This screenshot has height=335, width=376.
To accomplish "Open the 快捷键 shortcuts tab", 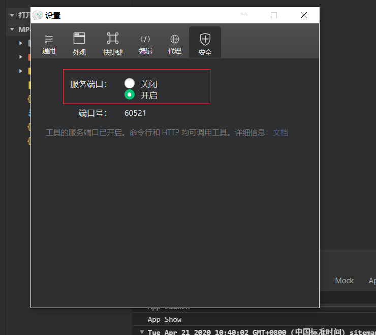I will [x=113, y=44].
